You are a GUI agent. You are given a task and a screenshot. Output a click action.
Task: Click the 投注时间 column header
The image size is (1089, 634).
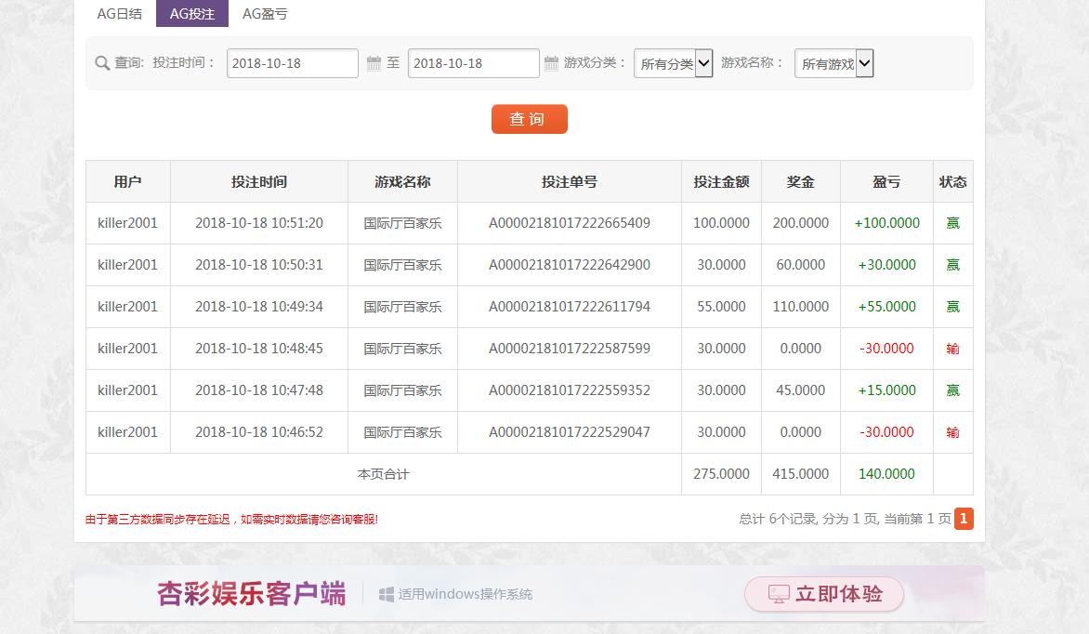tap(259, 182)
